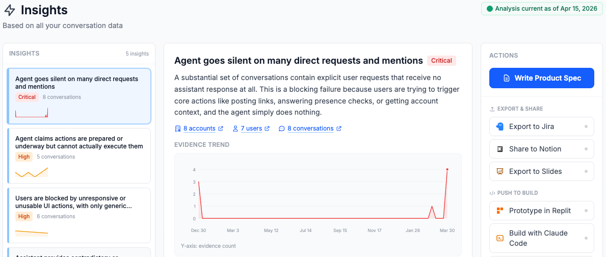Open the 7 users link

pyautogui.click(x=252, y=128)
